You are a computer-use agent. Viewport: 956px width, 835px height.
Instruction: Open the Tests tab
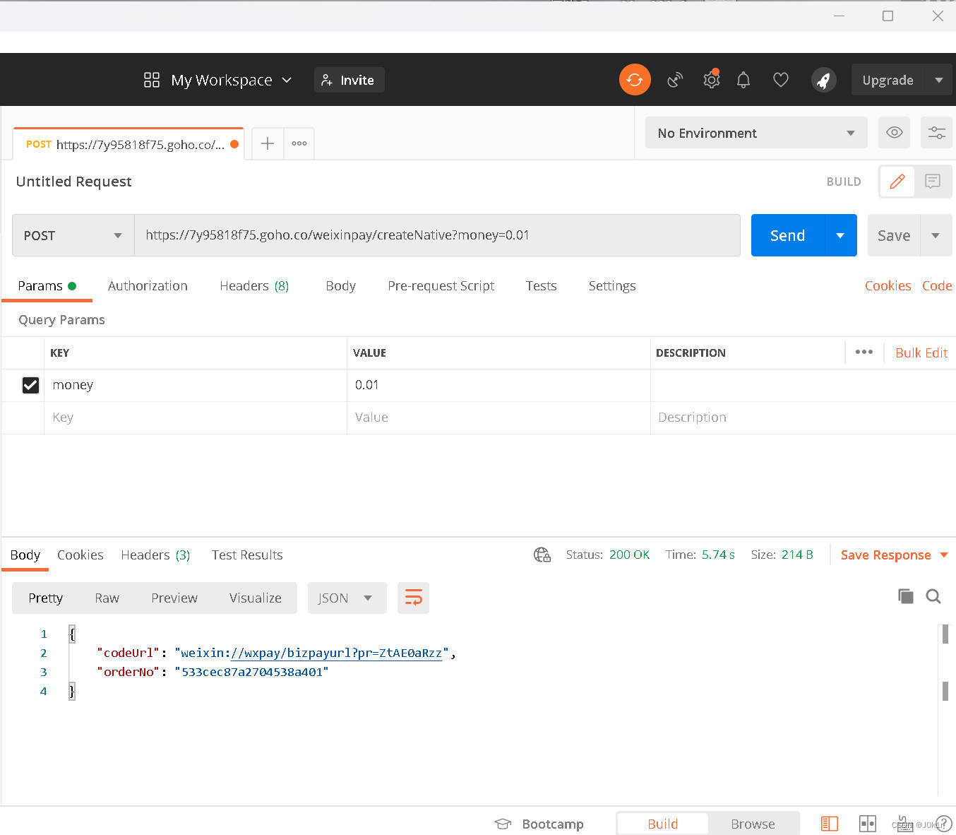pyautogui.click(x=541, y=285)
